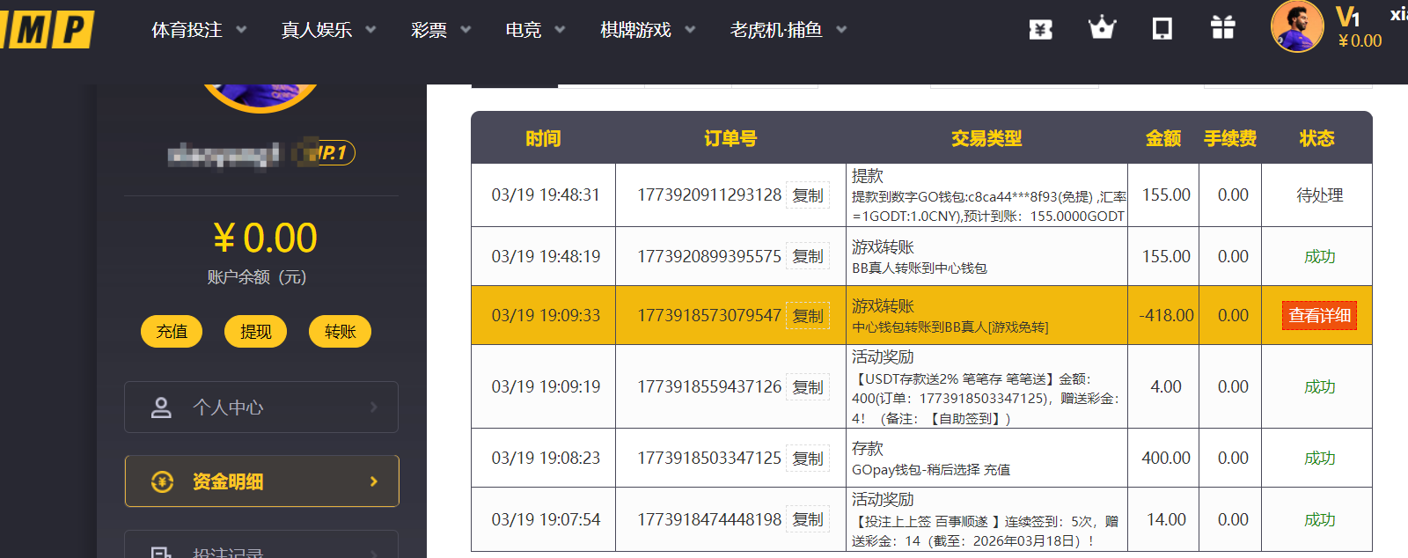The height and width of the screenshot is (558, 1408).
Task: Expand the 体育投注 menu
Action: click(x=199, y=30)
